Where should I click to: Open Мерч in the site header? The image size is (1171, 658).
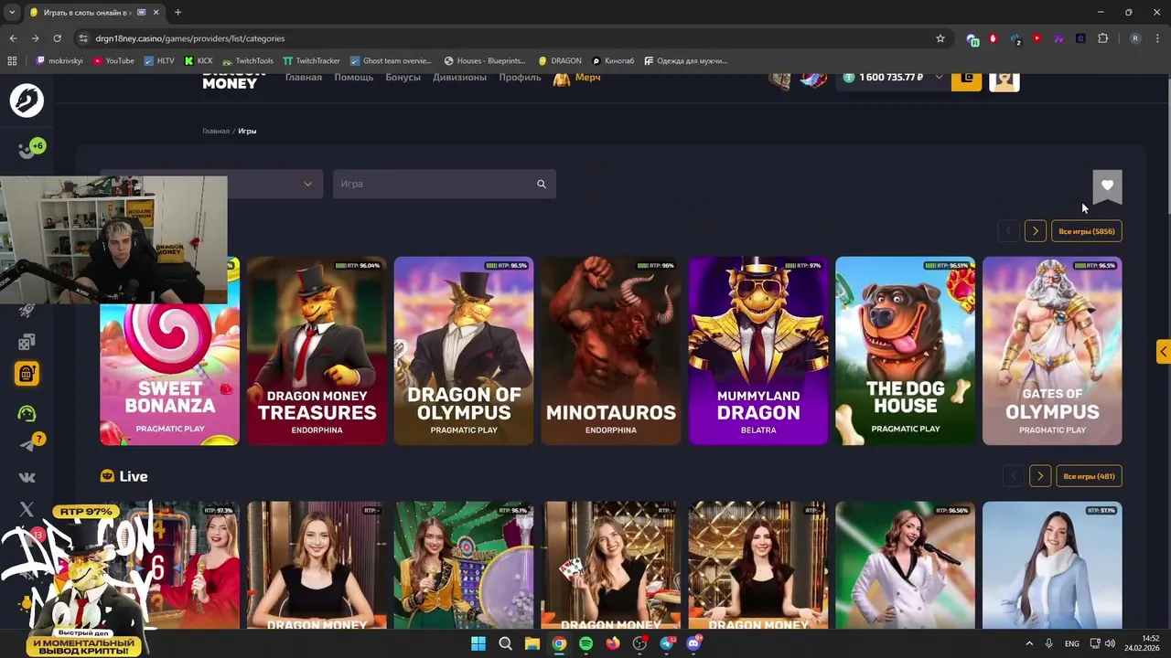[577, 78]
